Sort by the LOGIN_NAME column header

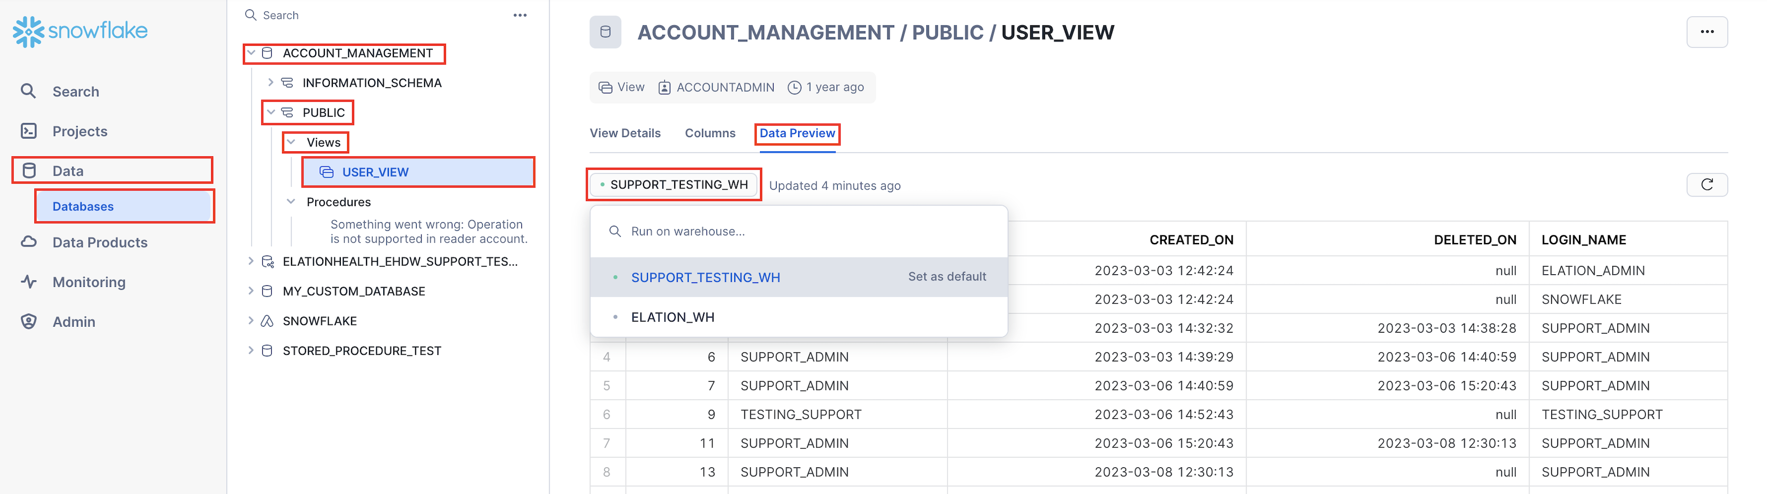1583,239
